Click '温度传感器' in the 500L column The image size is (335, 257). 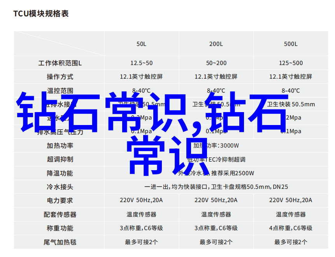(x=291, y=215)
